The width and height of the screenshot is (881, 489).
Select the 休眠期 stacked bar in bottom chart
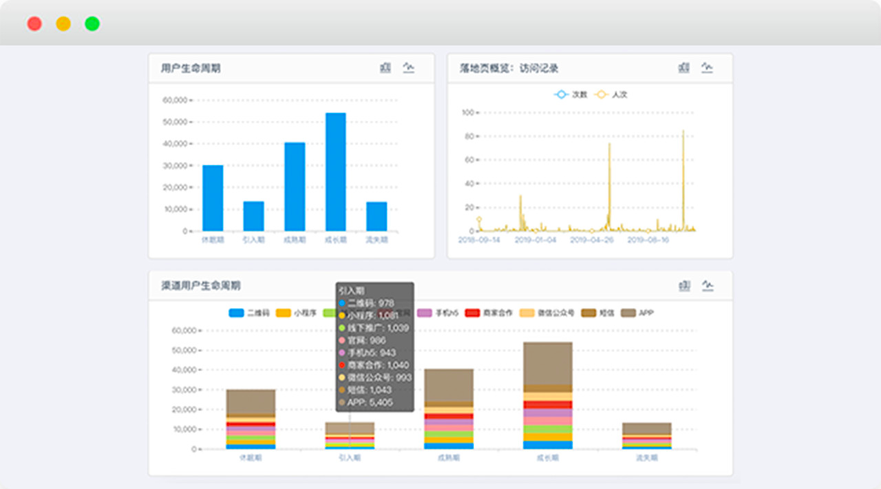251,419
